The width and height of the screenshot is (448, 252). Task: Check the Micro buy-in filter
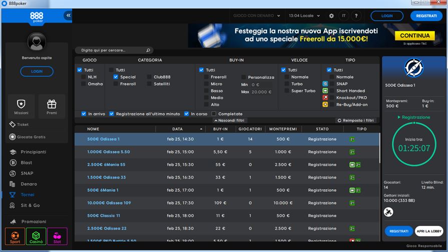pyautogui.click(x=206, y=84)
